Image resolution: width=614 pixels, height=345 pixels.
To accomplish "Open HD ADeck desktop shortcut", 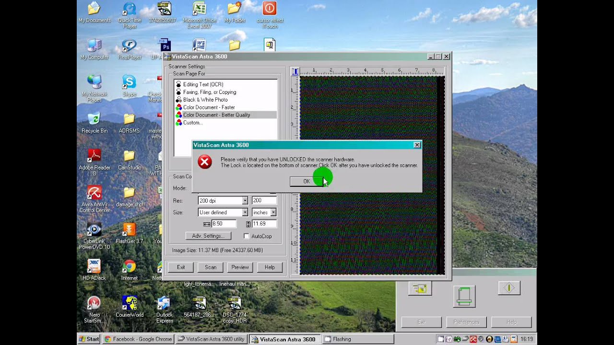I will pyautogui.click(x=94, y=270).
